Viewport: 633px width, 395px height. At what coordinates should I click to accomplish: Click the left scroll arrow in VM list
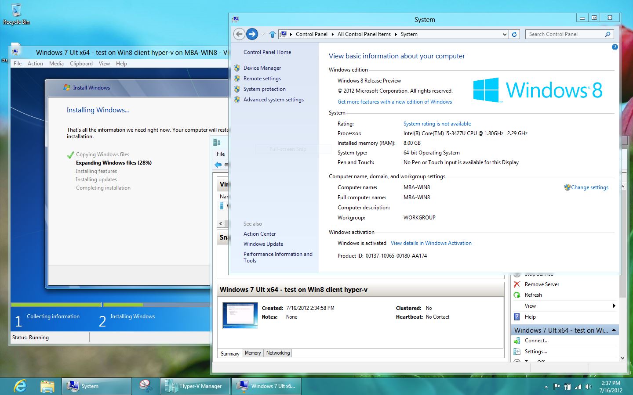click(x=221, y=224)
